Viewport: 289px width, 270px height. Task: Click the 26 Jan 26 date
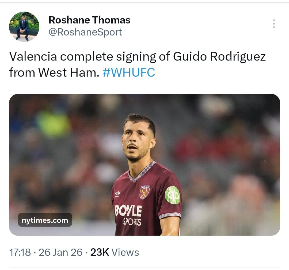[x=60, y=252]
